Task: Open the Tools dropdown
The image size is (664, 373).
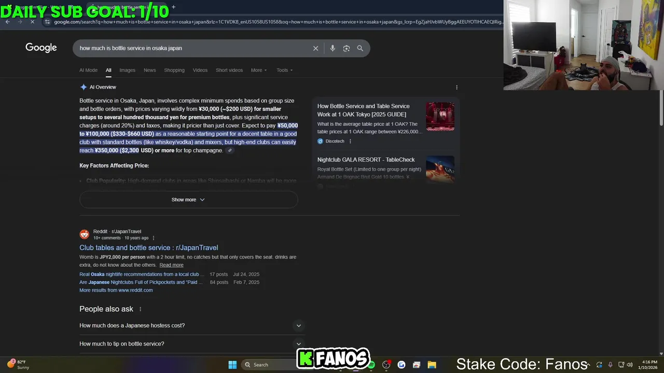Action: 284,70
